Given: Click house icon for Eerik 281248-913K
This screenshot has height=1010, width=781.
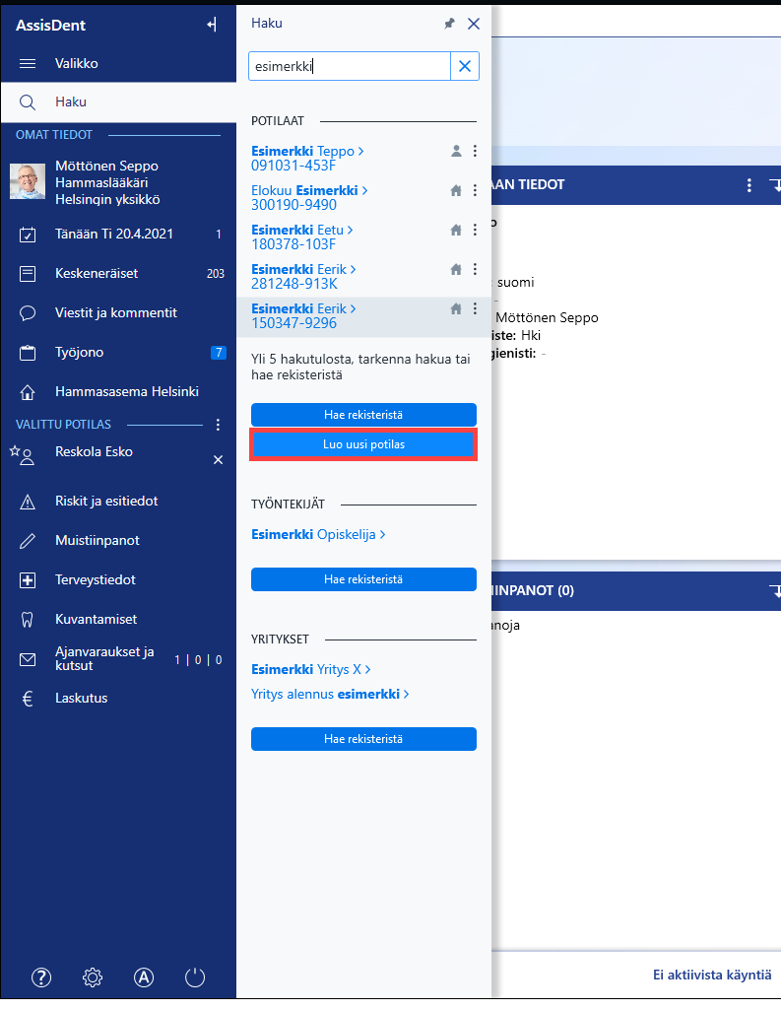Looking at the screenshot, I should (x=457, y=269).
